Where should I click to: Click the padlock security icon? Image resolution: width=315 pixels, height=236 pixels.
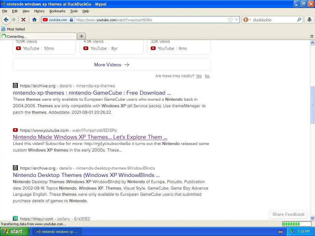coord(71,20)
